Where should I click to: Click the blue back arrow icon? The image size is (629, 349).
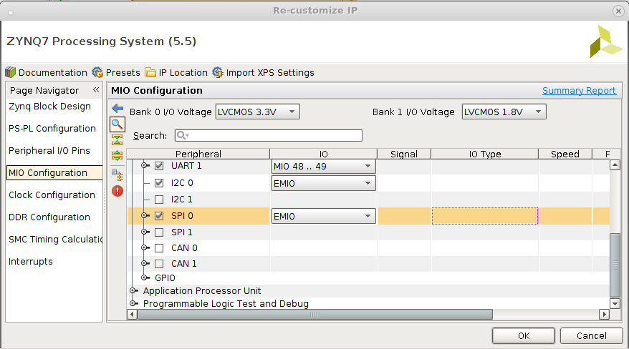[117, 109]
